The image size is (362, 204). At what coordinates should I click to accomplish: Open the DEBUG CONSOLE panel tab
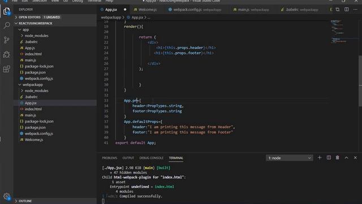(151, 158)
